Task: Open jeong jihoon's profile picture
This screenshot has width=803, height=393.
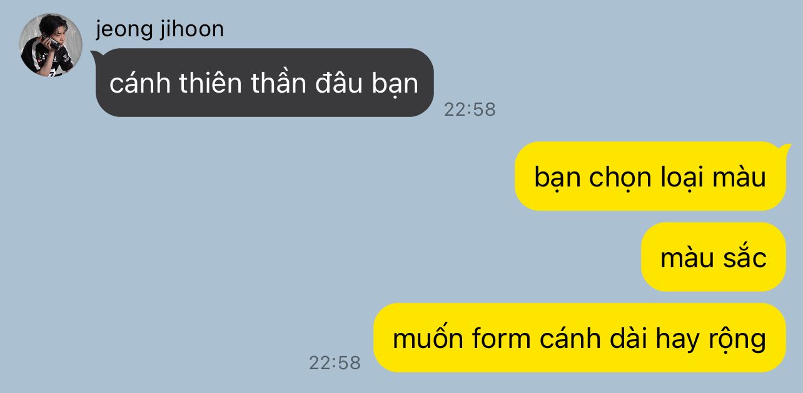Action: 51,45
